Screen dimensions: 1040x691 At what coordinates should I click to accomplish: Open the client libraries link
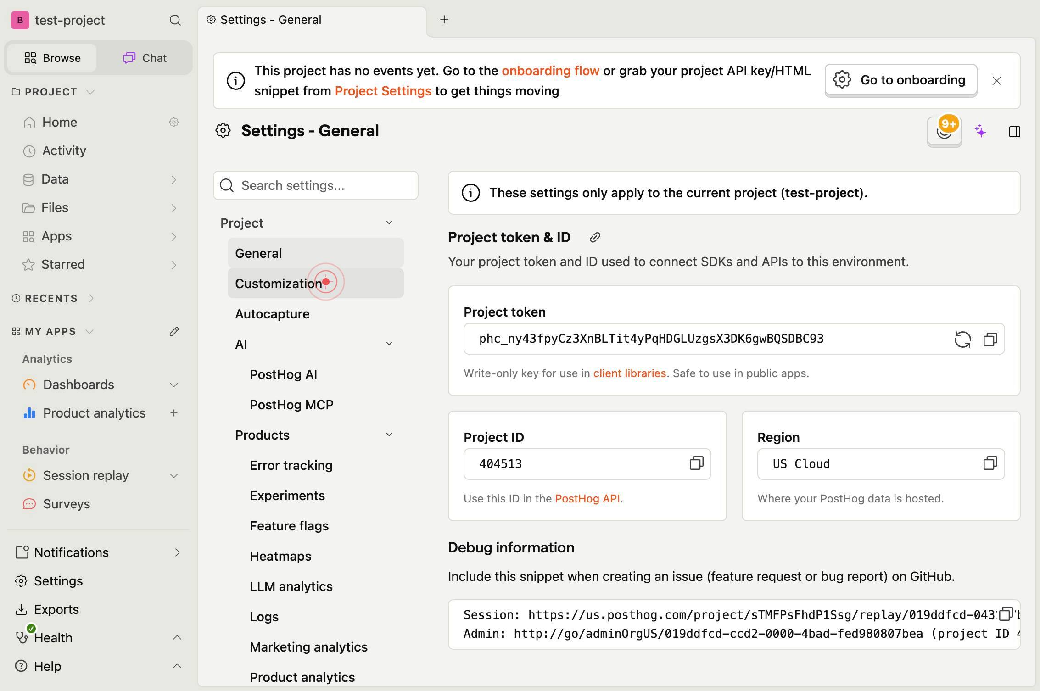point(629,373)
